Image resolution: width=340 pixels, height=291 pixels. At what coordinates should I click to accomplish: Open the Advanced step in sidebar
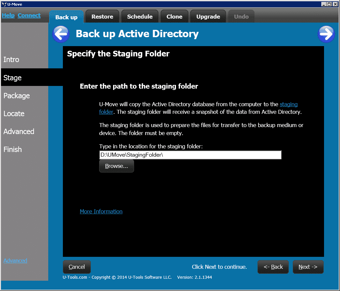pos(19,131)
